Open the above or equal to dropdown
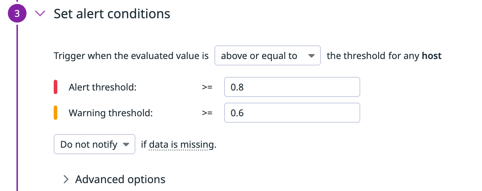The width and height of the screenshot is (482, 191). pos(267,56)
